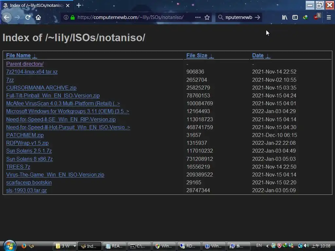Open the Parent directory link
Screen dimensions: 335x251
click(25, 64)
